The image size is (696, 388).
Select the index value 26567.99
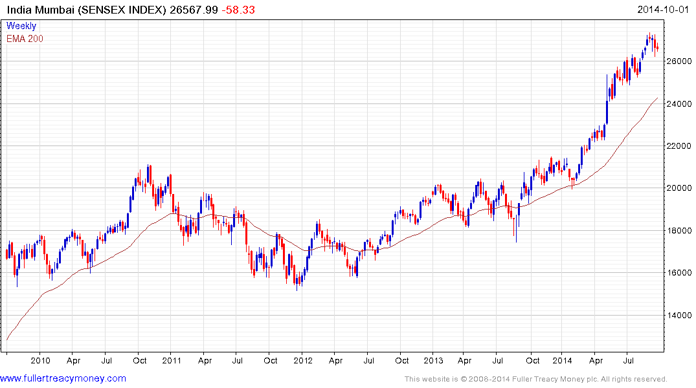coord(194,10)
